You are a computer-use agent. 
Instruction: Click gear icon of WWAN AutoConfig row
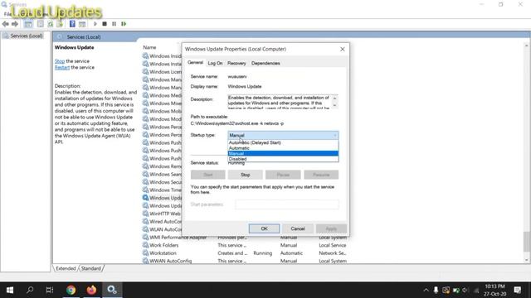(x=146, y=261)
